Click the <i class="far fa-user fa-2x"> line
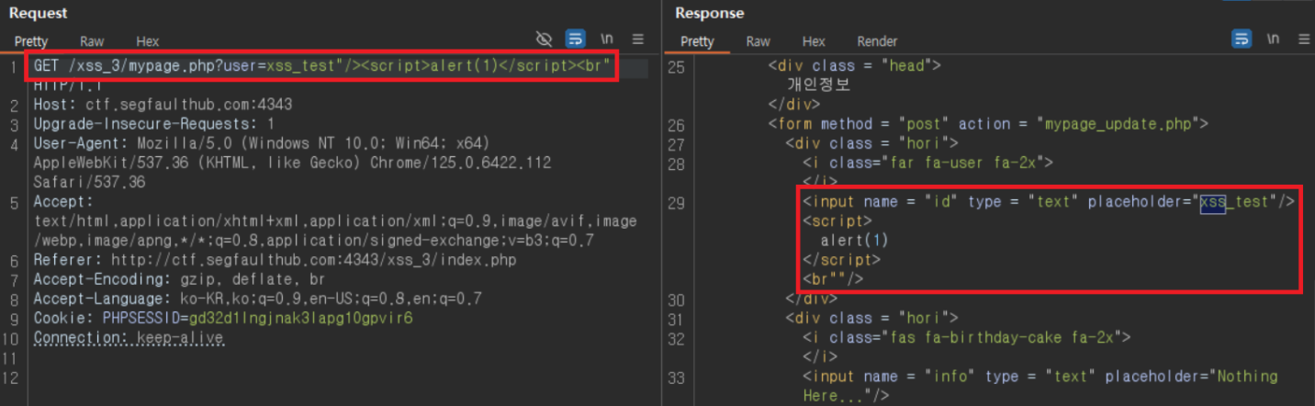The width and height of the screenshot is (1315, 406). pos(927,163)
